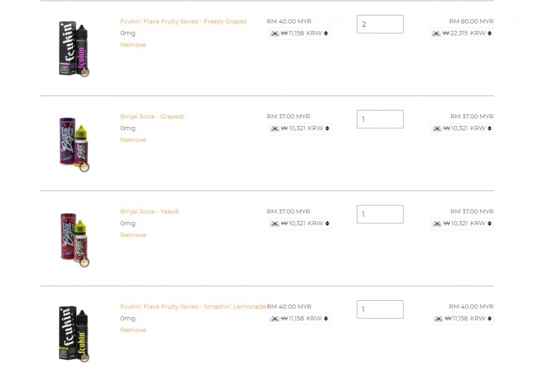Click Korean flag icon beside Grapest unit price
Image resolution: width=542 pixels, height=371 pixels.
click(x=275, y=128)
